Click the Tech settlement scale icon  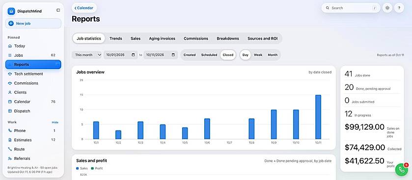click(10, 74)
